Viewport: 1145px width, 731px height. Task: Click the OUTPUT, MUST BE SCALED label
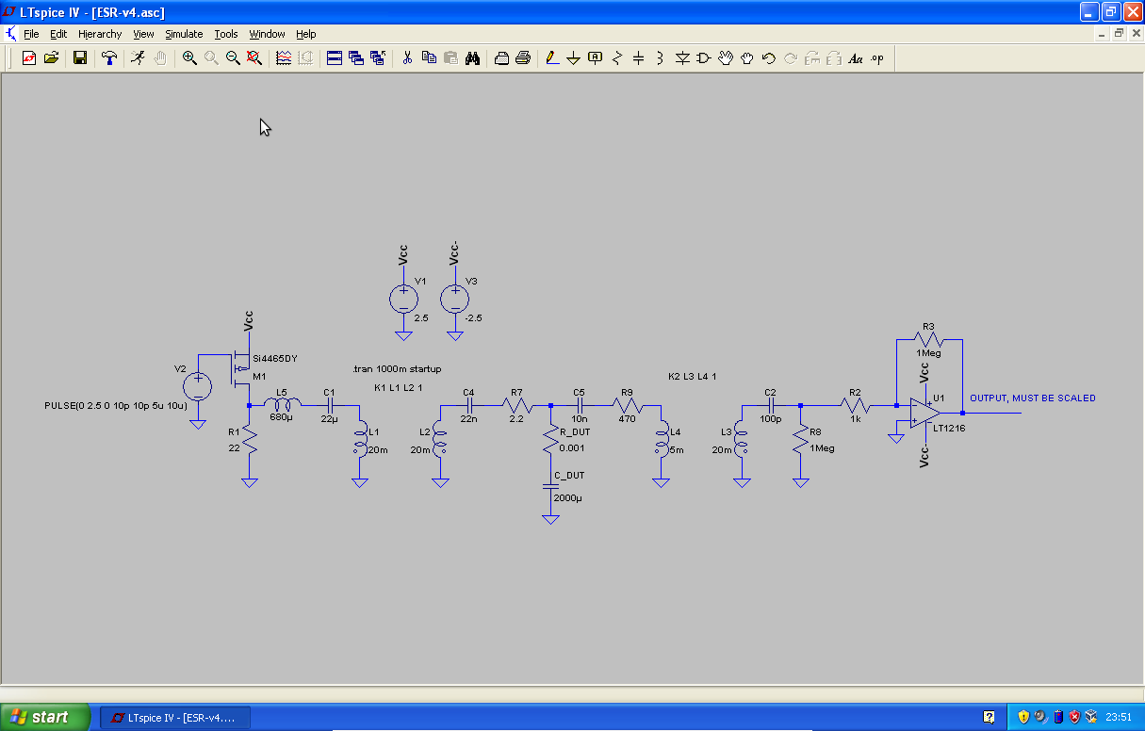tap(1032, 398)
